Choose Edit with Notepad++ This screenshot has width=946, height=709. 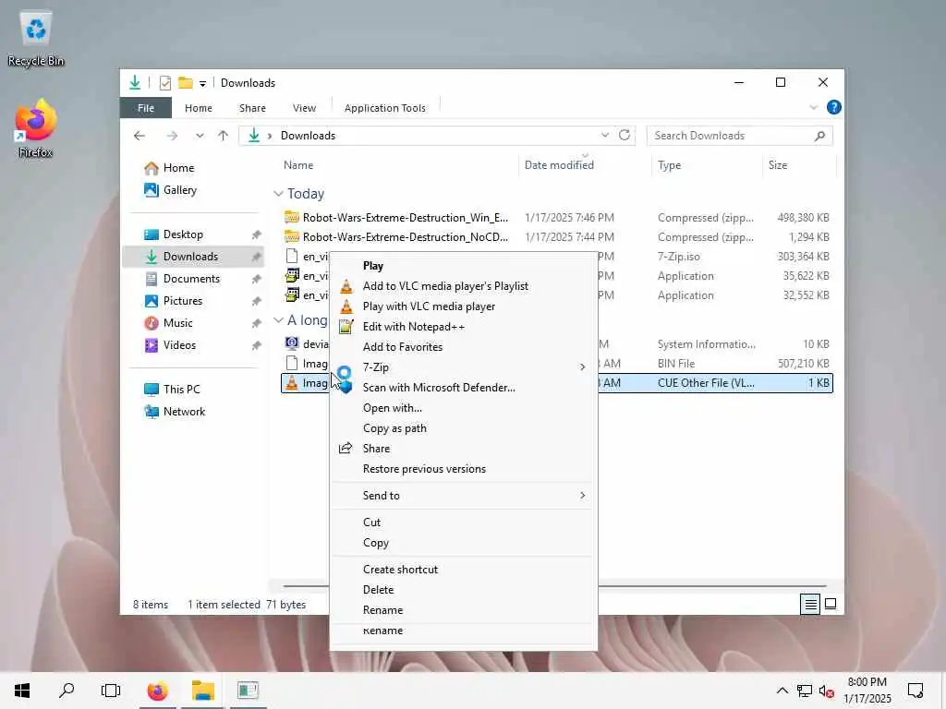[x=464, y=327]
